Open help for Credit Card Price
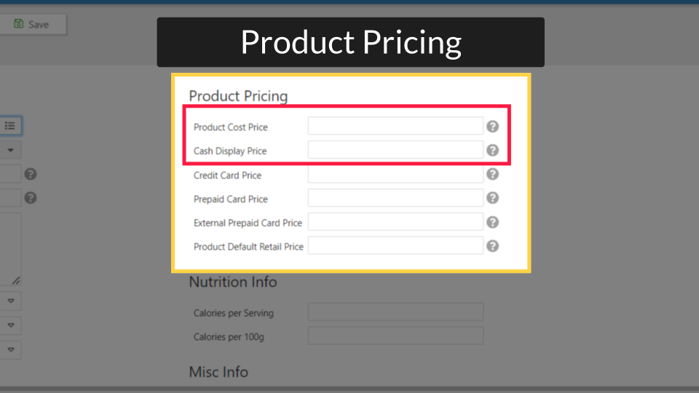The image size is (699, 393). click(x=493, y=174)
